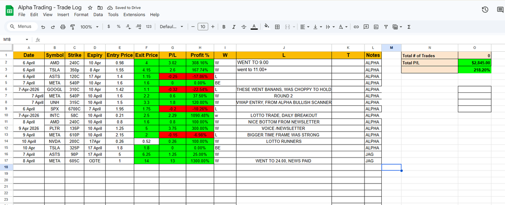Open version history clock icon

(485, 11)
